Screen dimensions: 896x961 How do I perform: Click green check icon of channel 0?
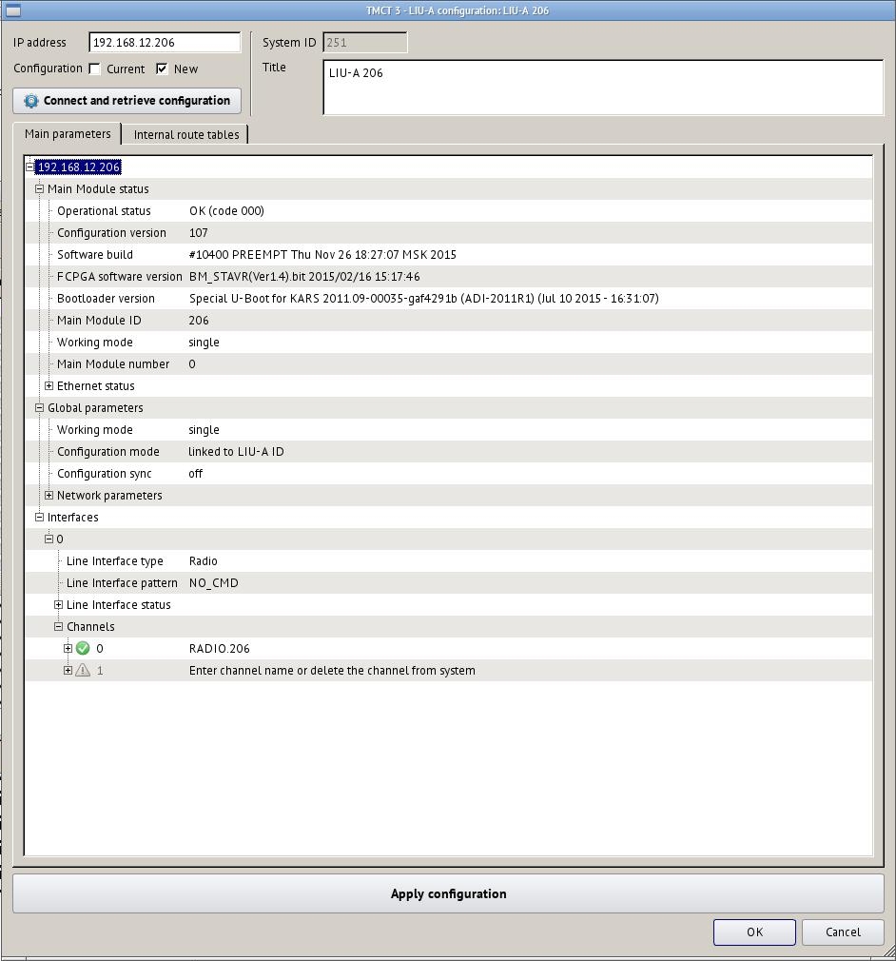[x=83, y=648]
